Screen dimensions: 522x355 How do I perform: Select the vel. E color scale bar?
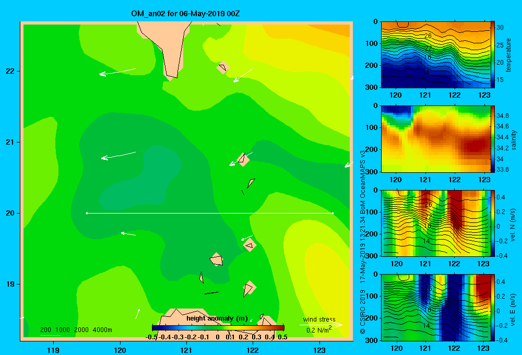[x=492, y=307]
